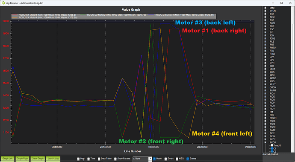The height and width of the screenshot is (162, 295).
Task: Maximize the Log Browser window
Action: (281, 3)
